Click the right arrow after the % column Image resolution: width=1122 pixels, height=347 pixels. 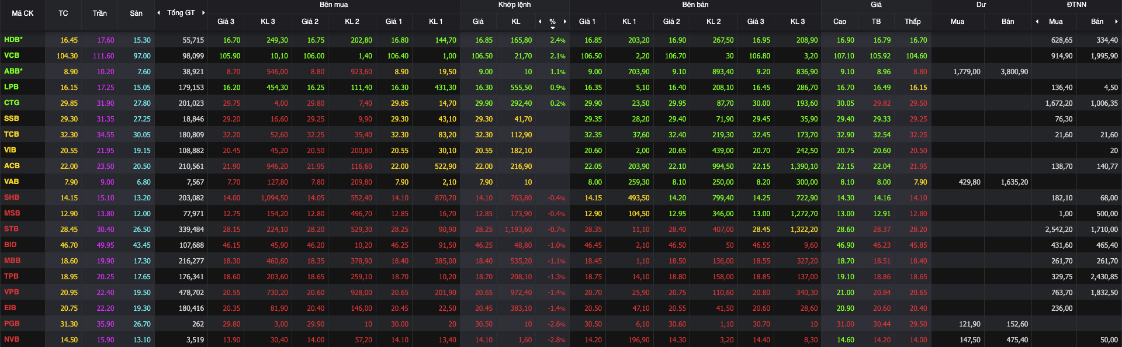pyautogui.click(x=565, y=22)
